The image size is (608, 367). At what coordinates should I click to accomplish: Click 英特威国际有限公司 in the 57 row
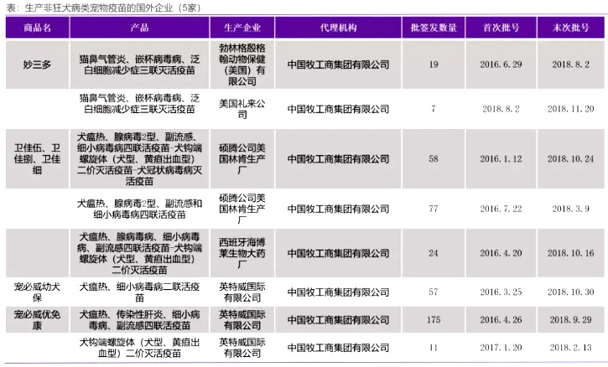(x=242, y=292)
